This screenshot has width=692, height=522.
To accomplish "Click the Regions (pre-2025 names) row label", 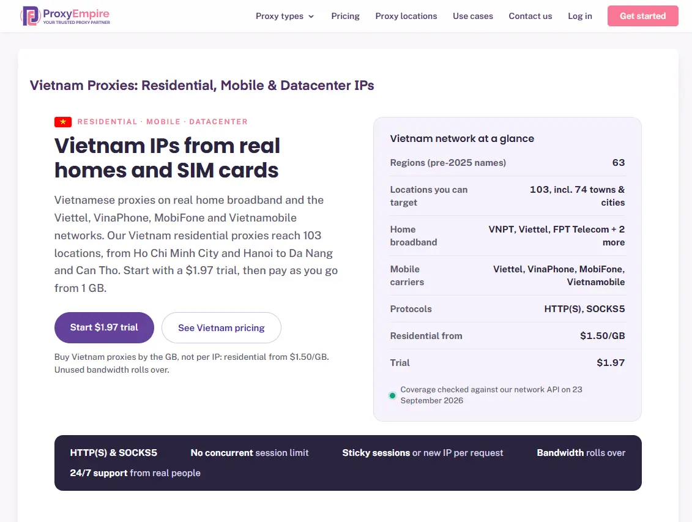I will point(448,163).
